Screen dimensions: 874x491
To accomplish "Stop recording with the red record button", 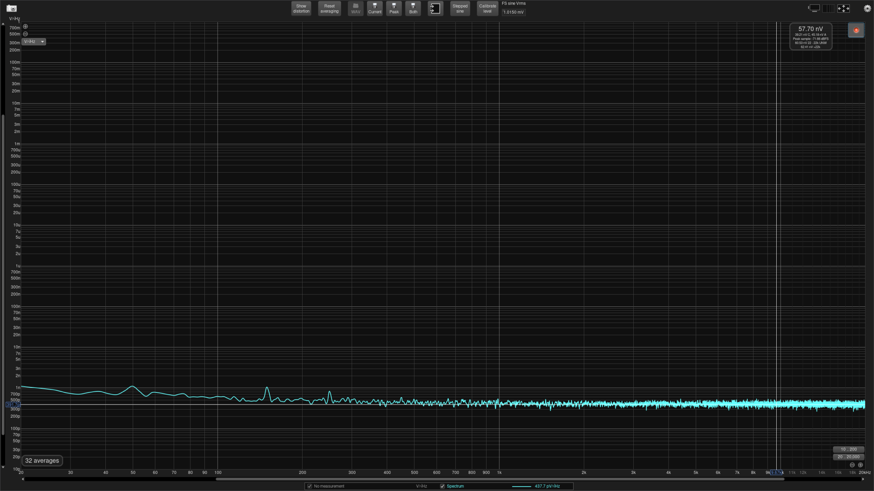I will (856, 30).
